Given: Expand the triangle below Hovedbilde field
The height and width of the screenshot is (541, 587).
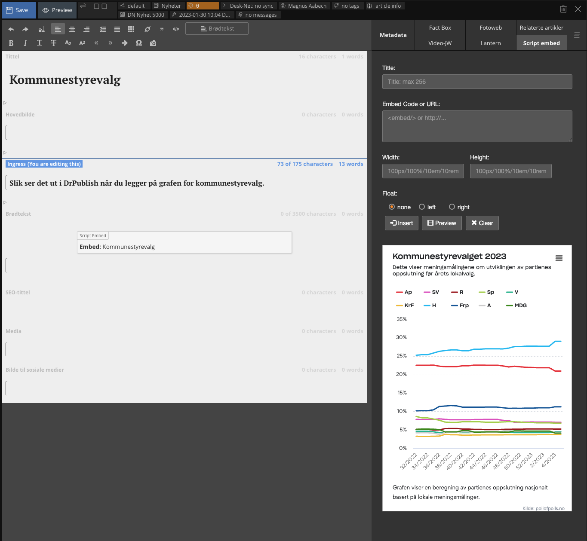Looking at the screenshot, I should pos(5,153).
